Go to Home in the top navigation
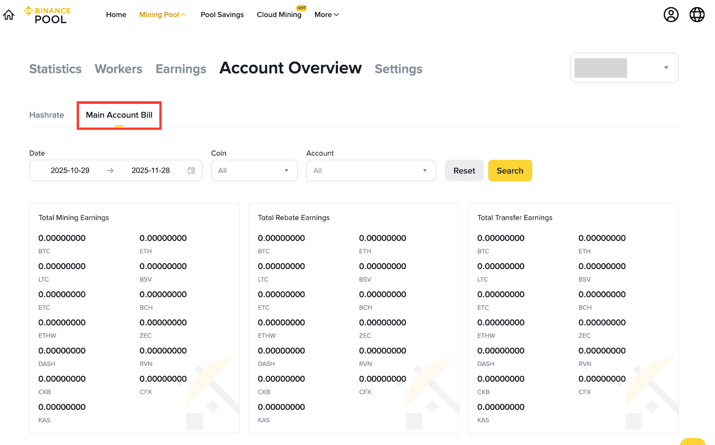The image size is (715, 445). [116, 15]
